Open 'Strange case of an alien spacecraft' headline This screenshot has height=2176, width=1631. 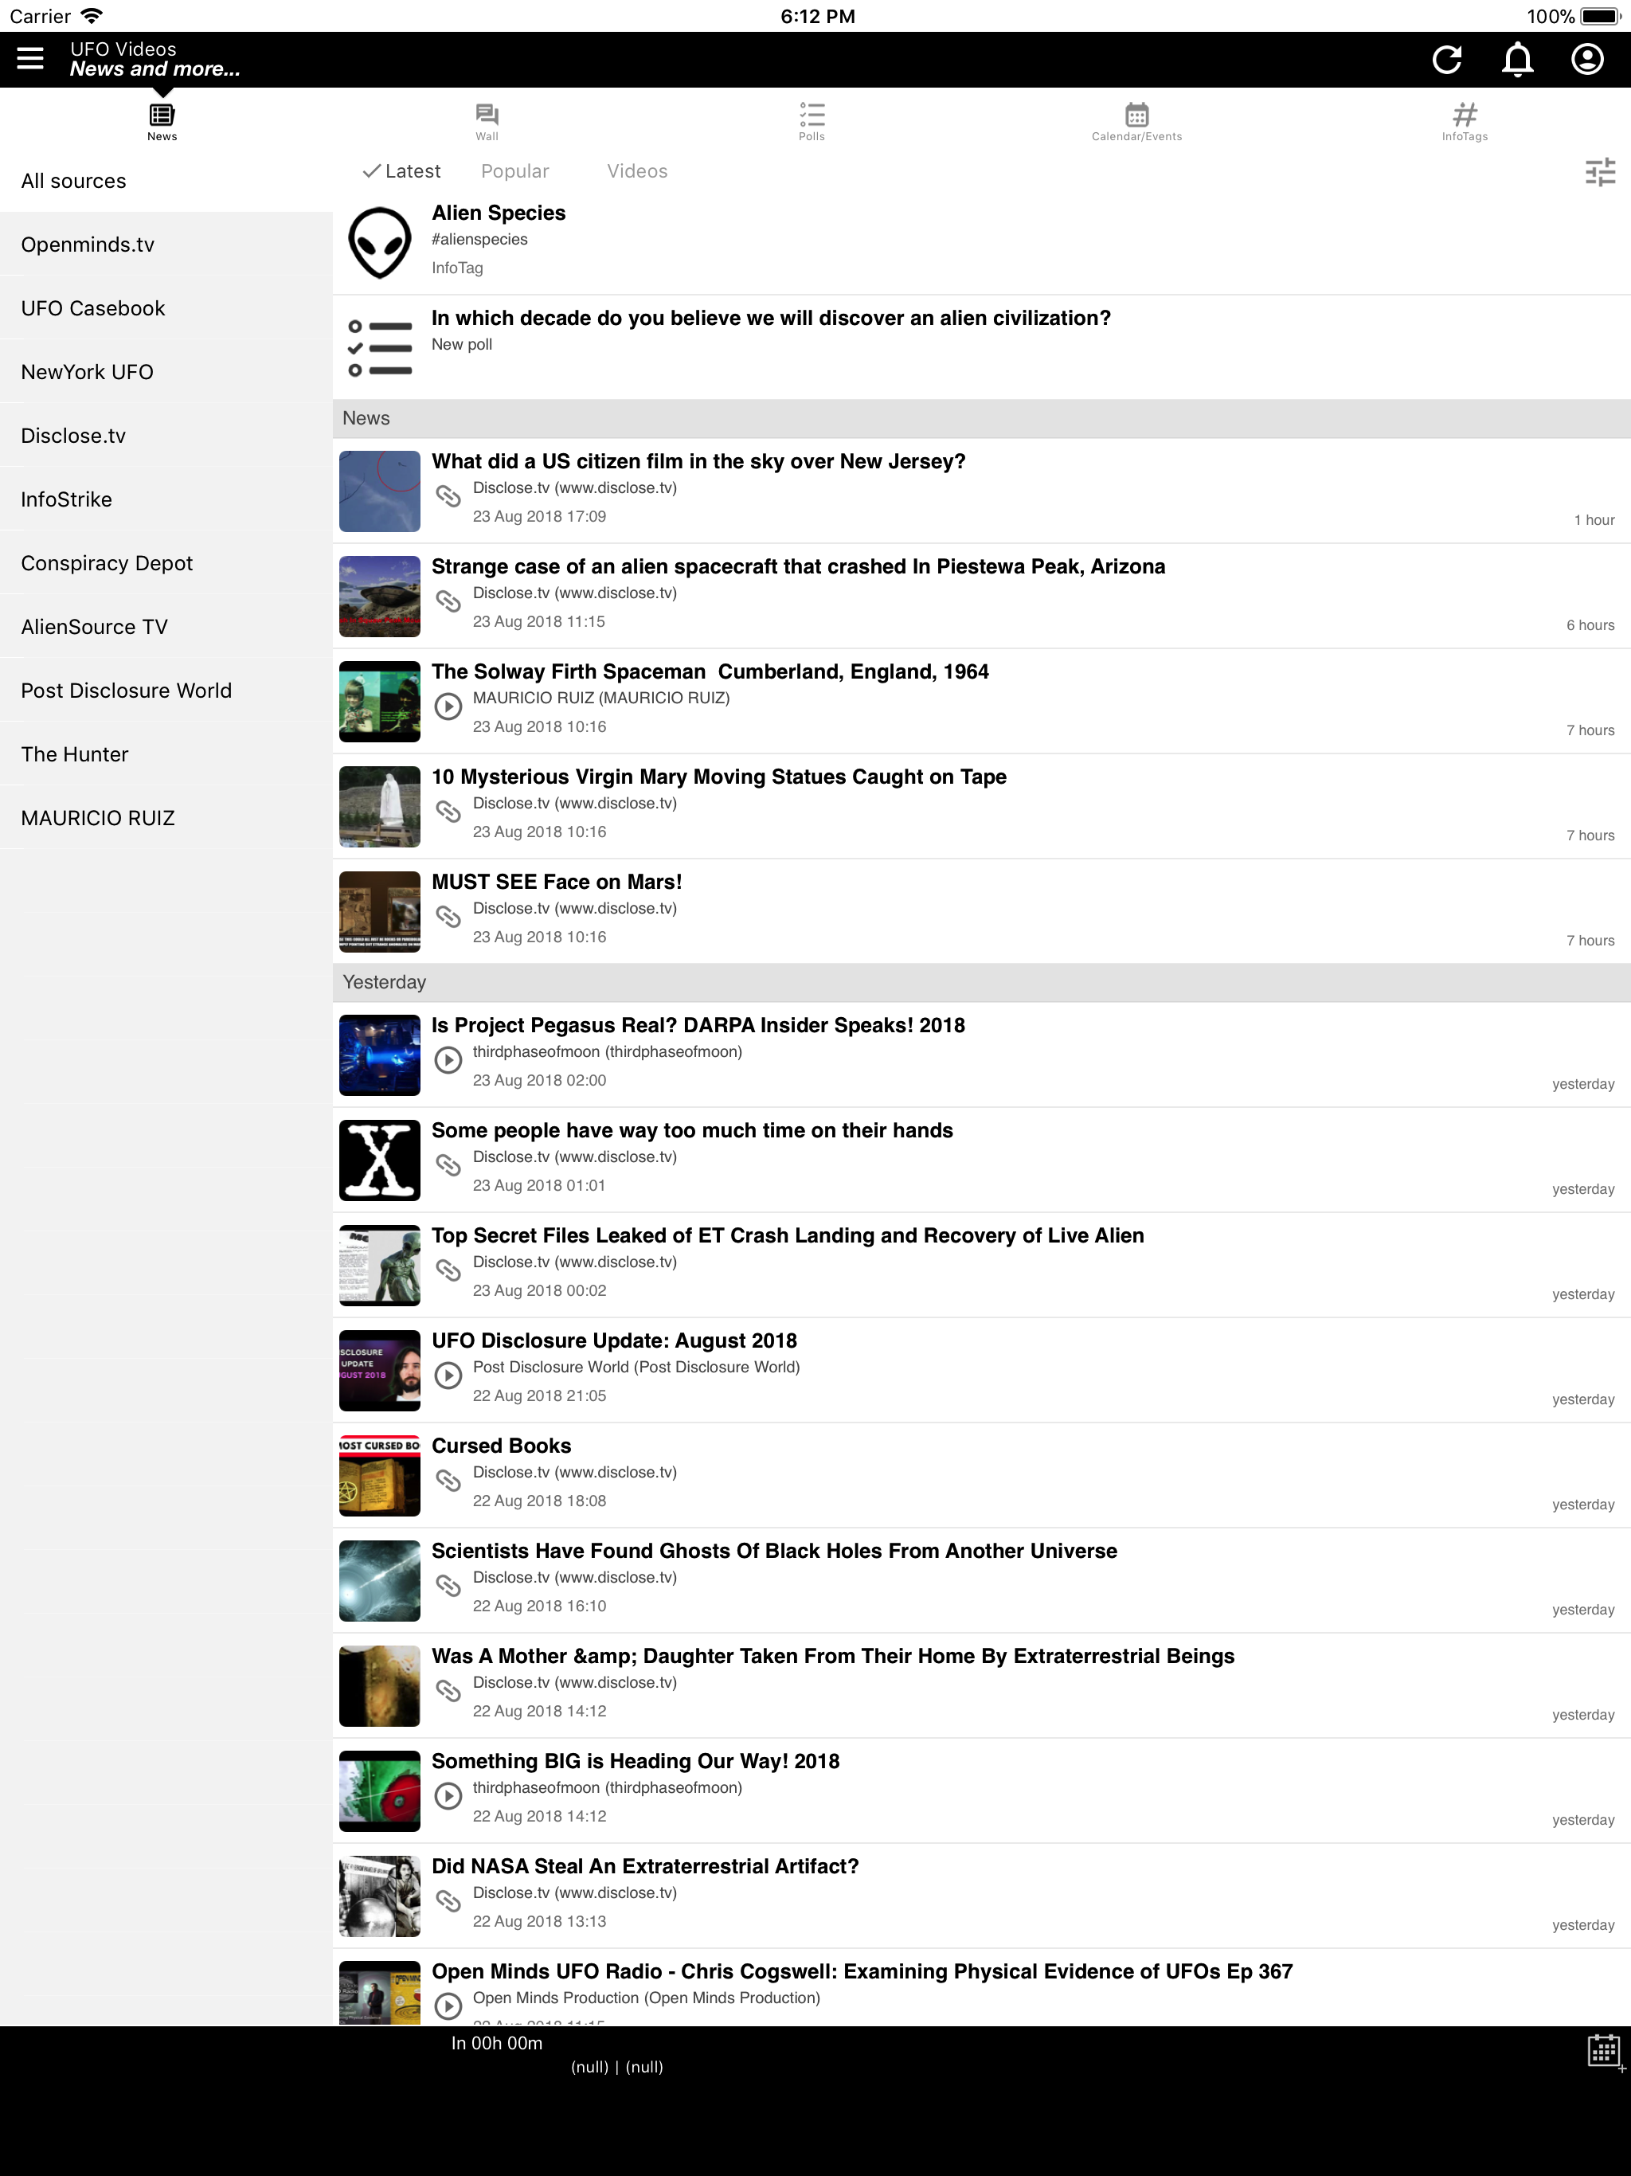(798, 566)
